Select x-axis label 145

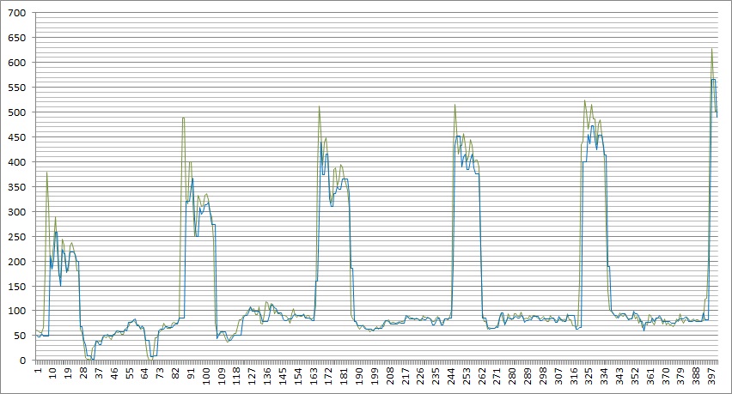tap(283, 376)
